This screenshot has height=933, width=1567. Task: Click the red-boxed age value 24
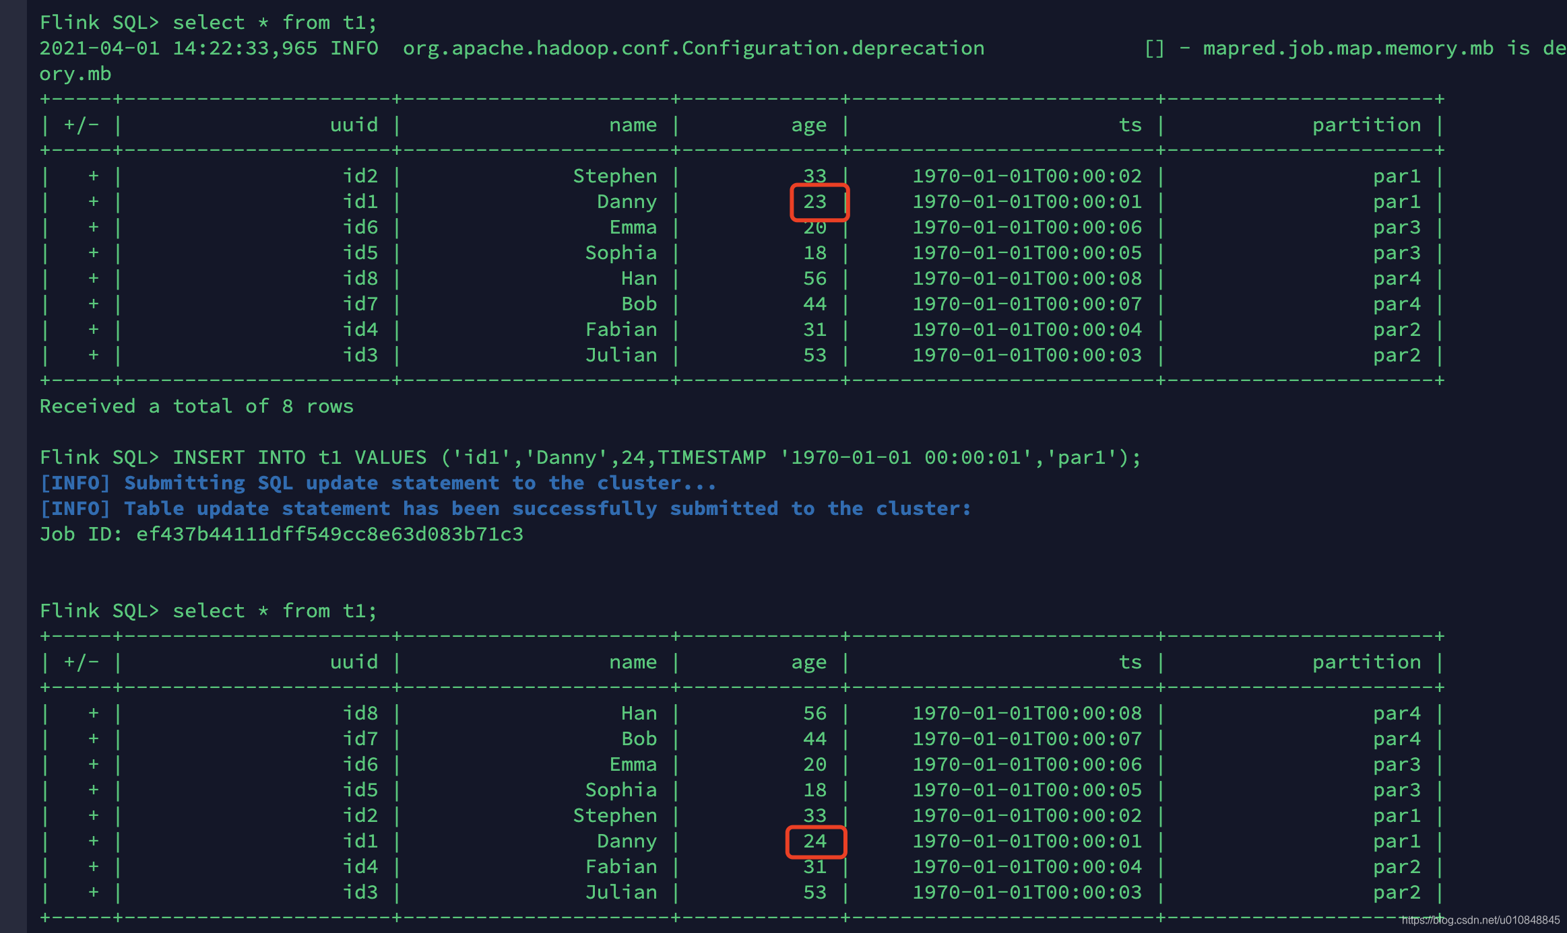point(815,841)
